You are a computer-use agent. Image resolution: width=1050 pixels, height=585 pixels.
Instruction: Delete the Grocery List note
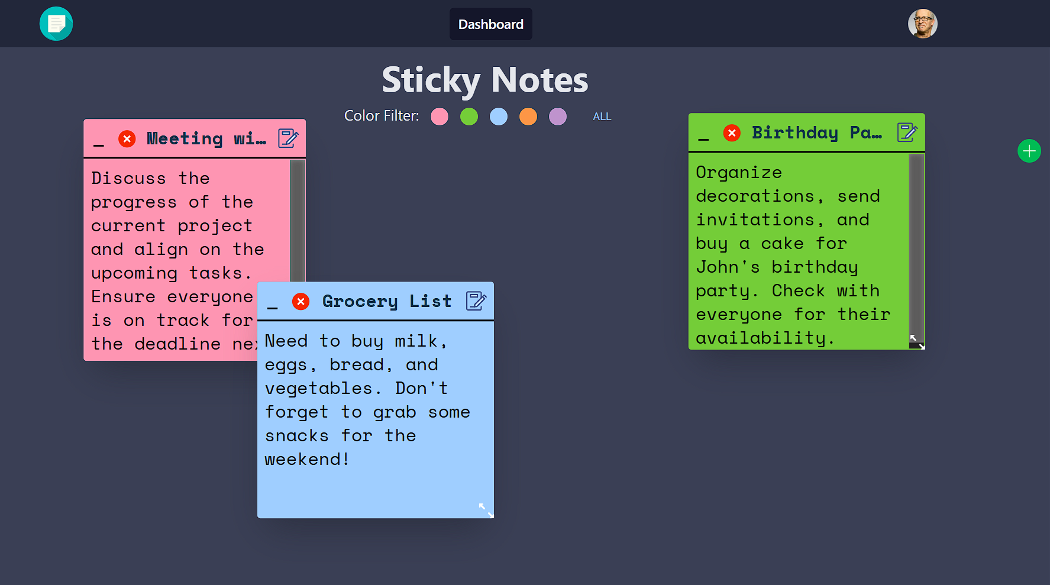(301, 301)
